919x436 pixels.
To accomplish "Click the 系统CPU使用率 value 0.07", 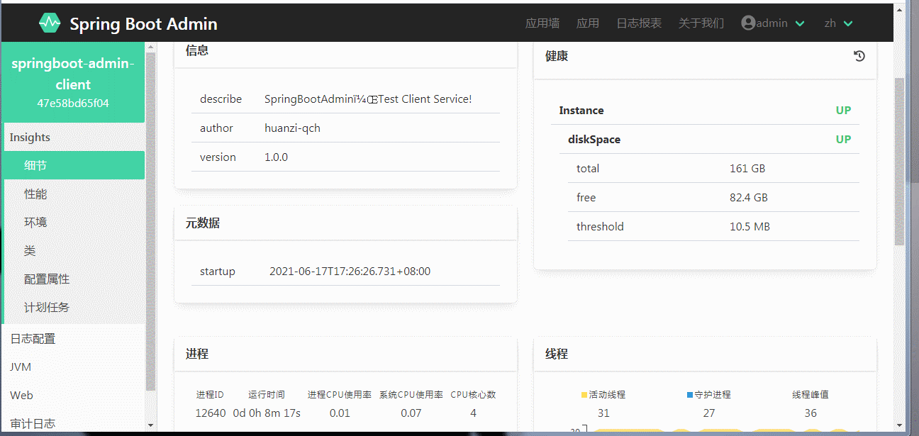I will [411, 413].
